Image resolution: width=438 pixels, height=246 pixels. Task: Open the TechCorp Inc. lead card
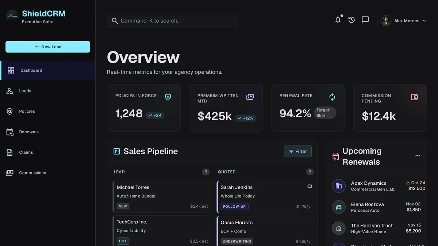[x=162, y=231]
